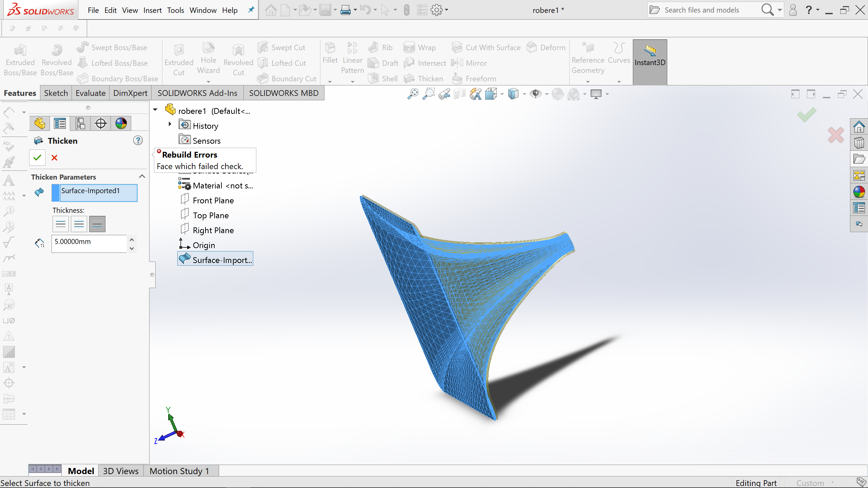Image resolution: width=868 pixels, height=488 pixels.
Task: Open the DisplayManager color ball tab
Action: 121,123
